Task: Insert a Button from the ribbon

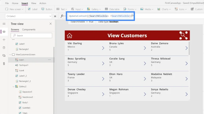Action: 47,9
